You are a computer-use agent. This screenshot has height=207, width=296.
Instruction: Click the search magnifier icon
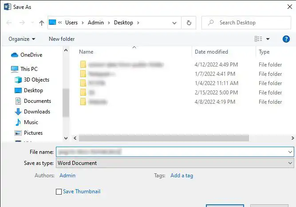pos(211,23)
